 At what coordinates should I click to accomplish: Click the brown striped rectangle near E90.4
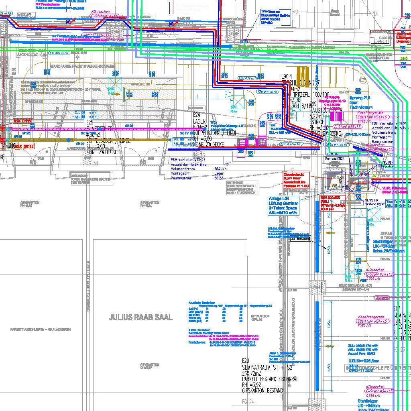pos(301,75)
